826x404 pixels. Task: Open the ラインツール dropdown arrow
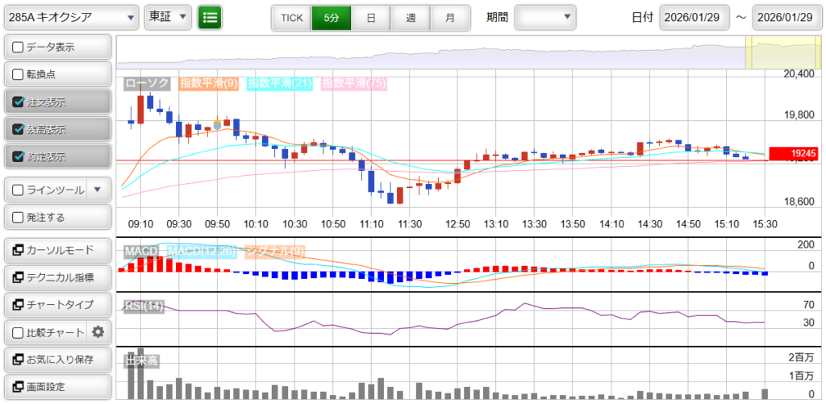click(x=98, y=190)
